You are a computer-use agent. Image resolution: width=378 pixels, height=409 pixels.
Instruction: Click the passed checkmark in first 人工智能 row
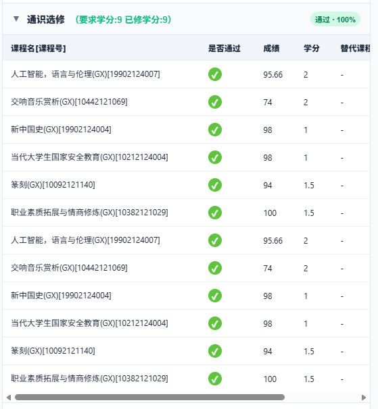coord(215,74)
